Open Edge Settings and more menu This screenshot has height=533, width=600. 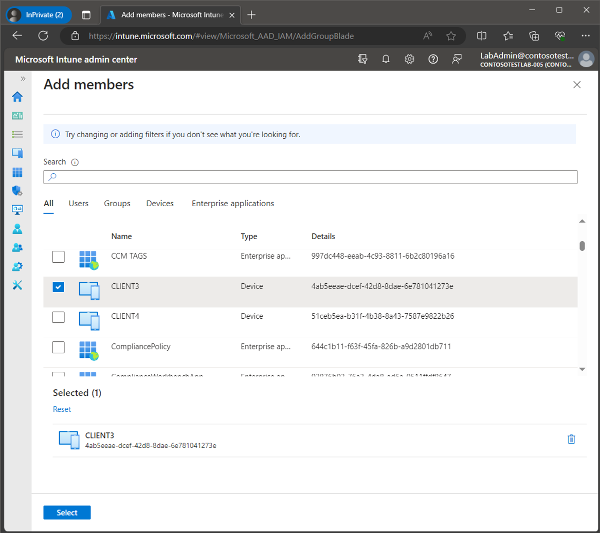[586, 36]
